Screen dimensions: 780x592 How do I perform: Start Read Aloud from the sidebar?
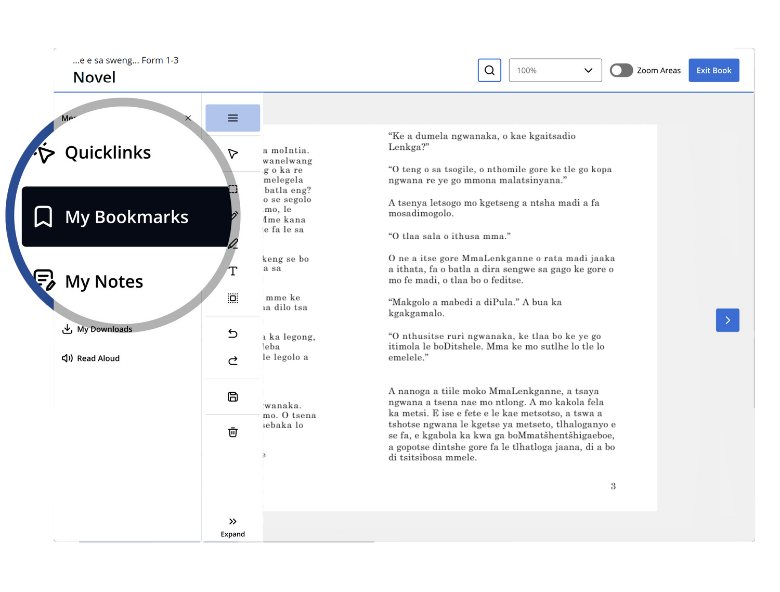pyautogui.click(x=98, y=358)
